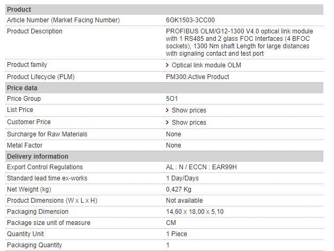
Task: Select article number 6GK1503-3CC00
Action: [190, 20]
